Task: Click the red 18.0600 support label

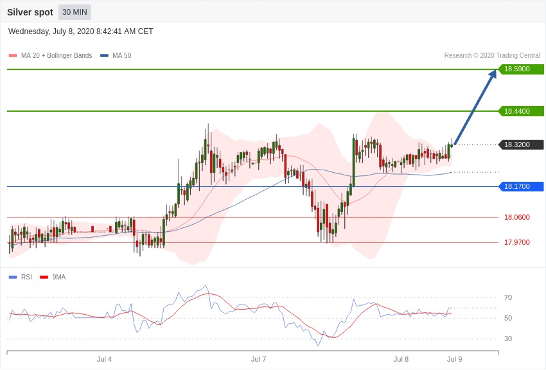Action: [x=516, y=217]
